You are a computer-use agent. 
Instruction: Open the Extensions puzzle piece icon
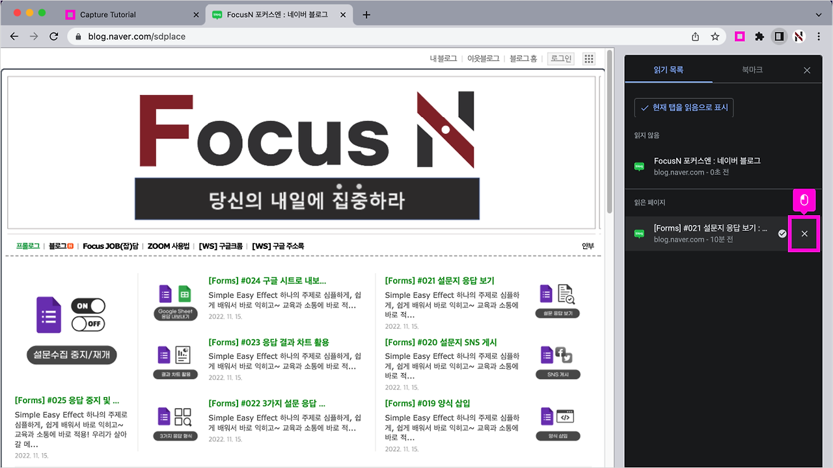759,36
